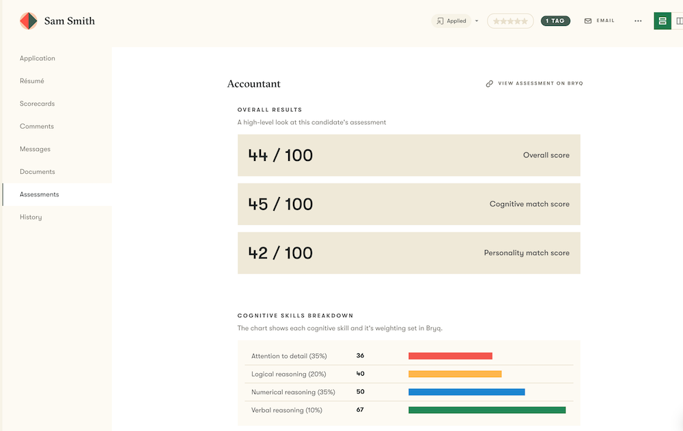Click the orange diamond app logo

tap(28, 21)
